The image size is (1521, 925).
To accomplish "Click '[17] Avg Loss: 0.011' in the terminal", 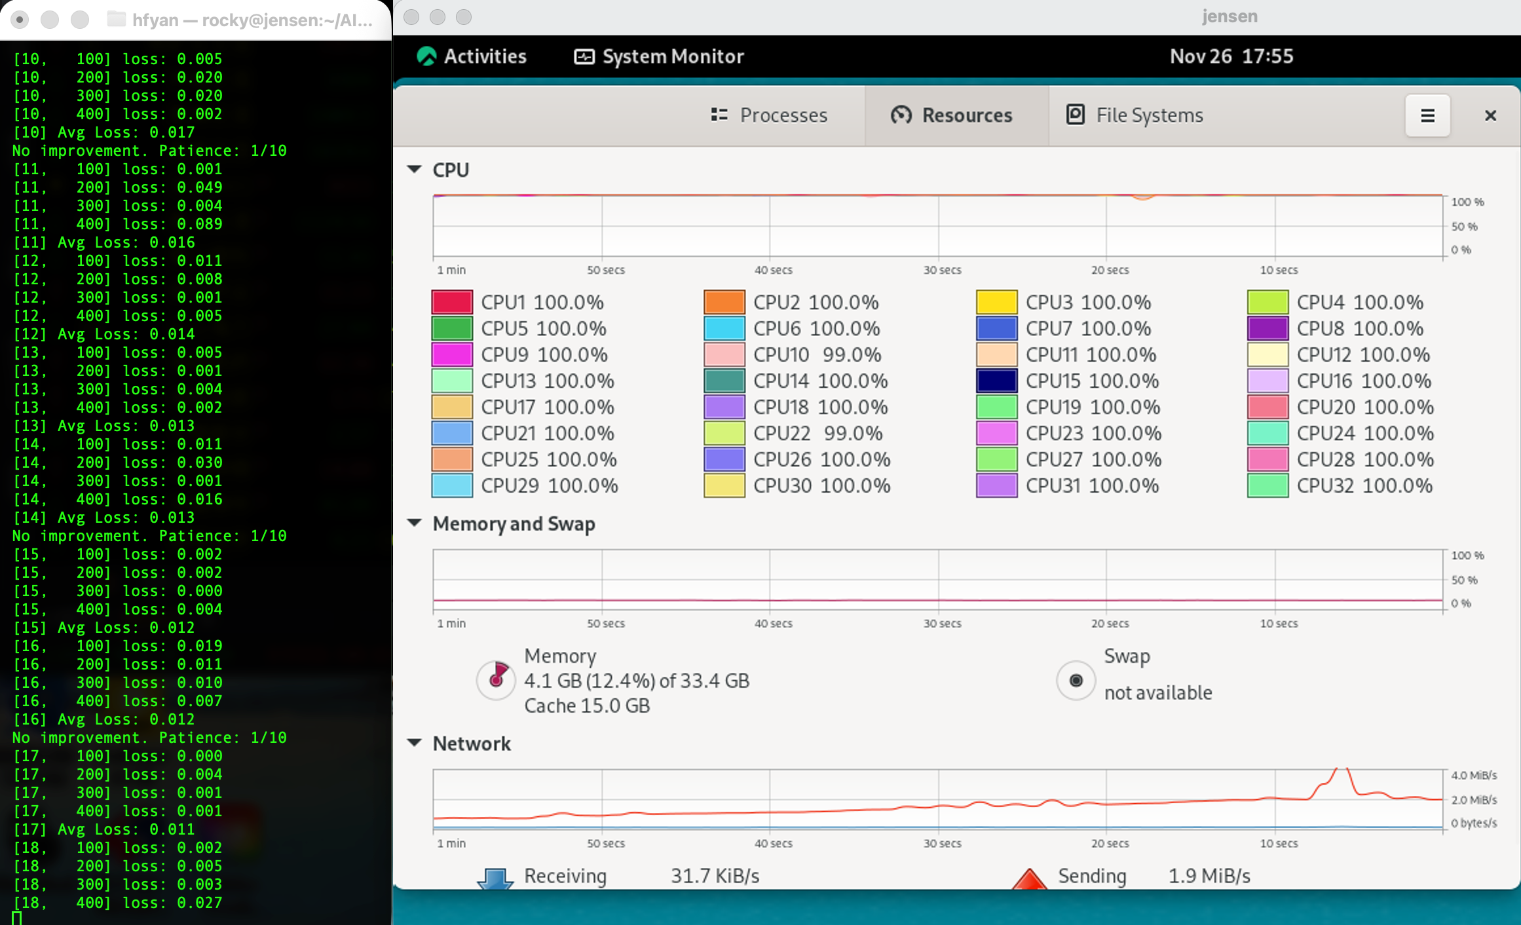I will coord(103,829).
